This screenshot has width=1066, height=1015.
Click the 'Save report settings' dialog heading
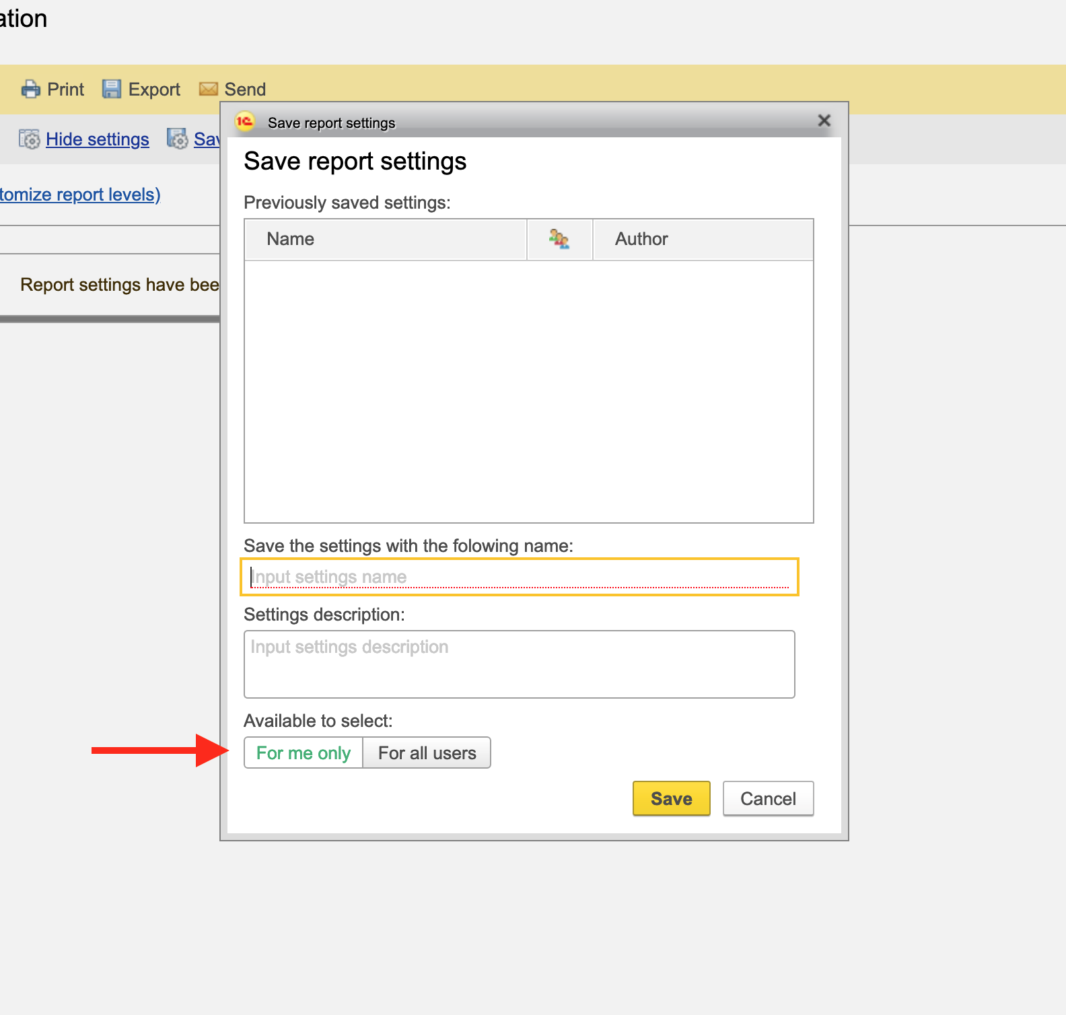[355, 162]
